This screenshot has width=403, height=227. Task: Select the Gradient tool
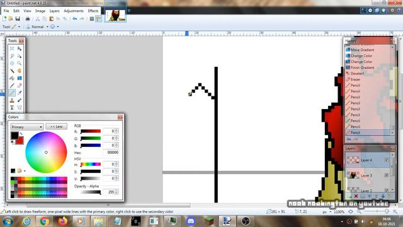(x=20, y=78)
